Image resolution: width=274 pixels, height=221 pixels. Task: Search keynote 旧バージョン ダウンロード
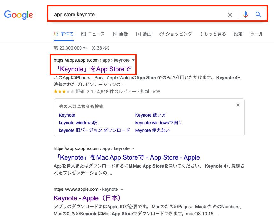point(95,130)
